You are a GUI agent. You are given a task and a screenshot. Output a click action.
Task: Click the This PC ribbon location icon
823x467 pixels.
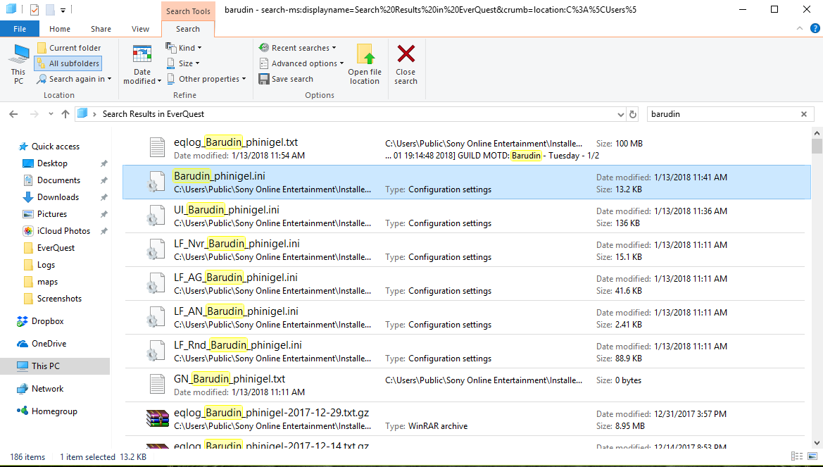[19, 64]
